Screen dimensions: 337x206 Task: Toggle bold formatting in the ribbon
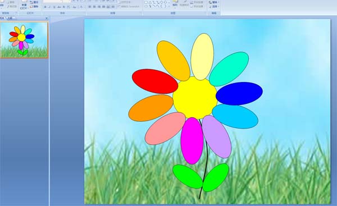[x=45, y=7]
